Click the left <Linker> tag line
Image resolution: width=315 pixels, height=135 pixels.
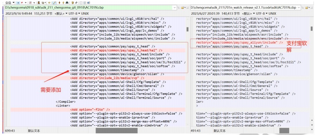(x=63, y=106)
